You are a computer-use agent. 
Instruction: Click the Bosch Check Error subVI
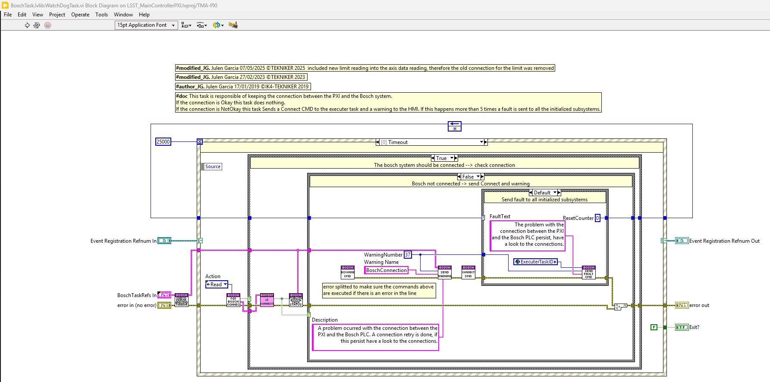click(x=182, y=300)
